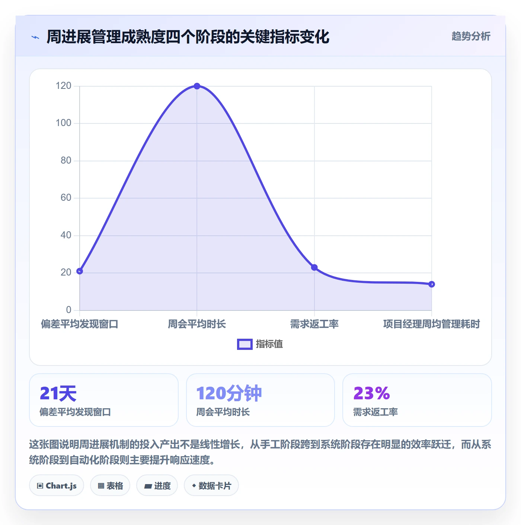Click the diamond icon in 数据卡片 chip
The height and width of the screenshot is (525, 521).
(x=194, y=486)
